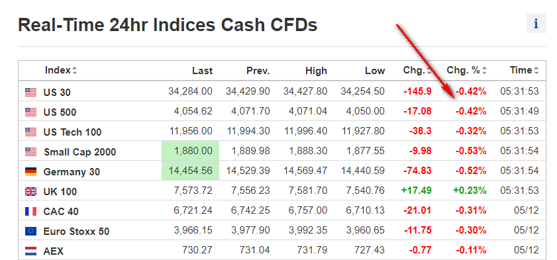557x260 pixels.
Task: Click the EU flag beside Euro Stoxx 50
Action: 31,232
